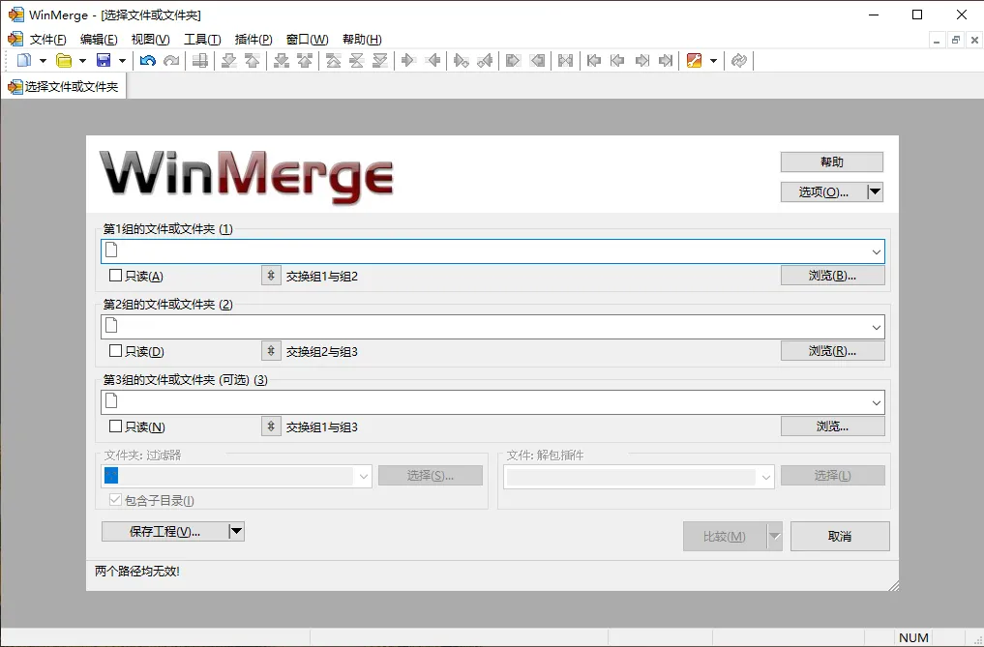Viewport: 984px width, 647px height.
Task: Click the Save Project button
Action: tap(163, 531)
